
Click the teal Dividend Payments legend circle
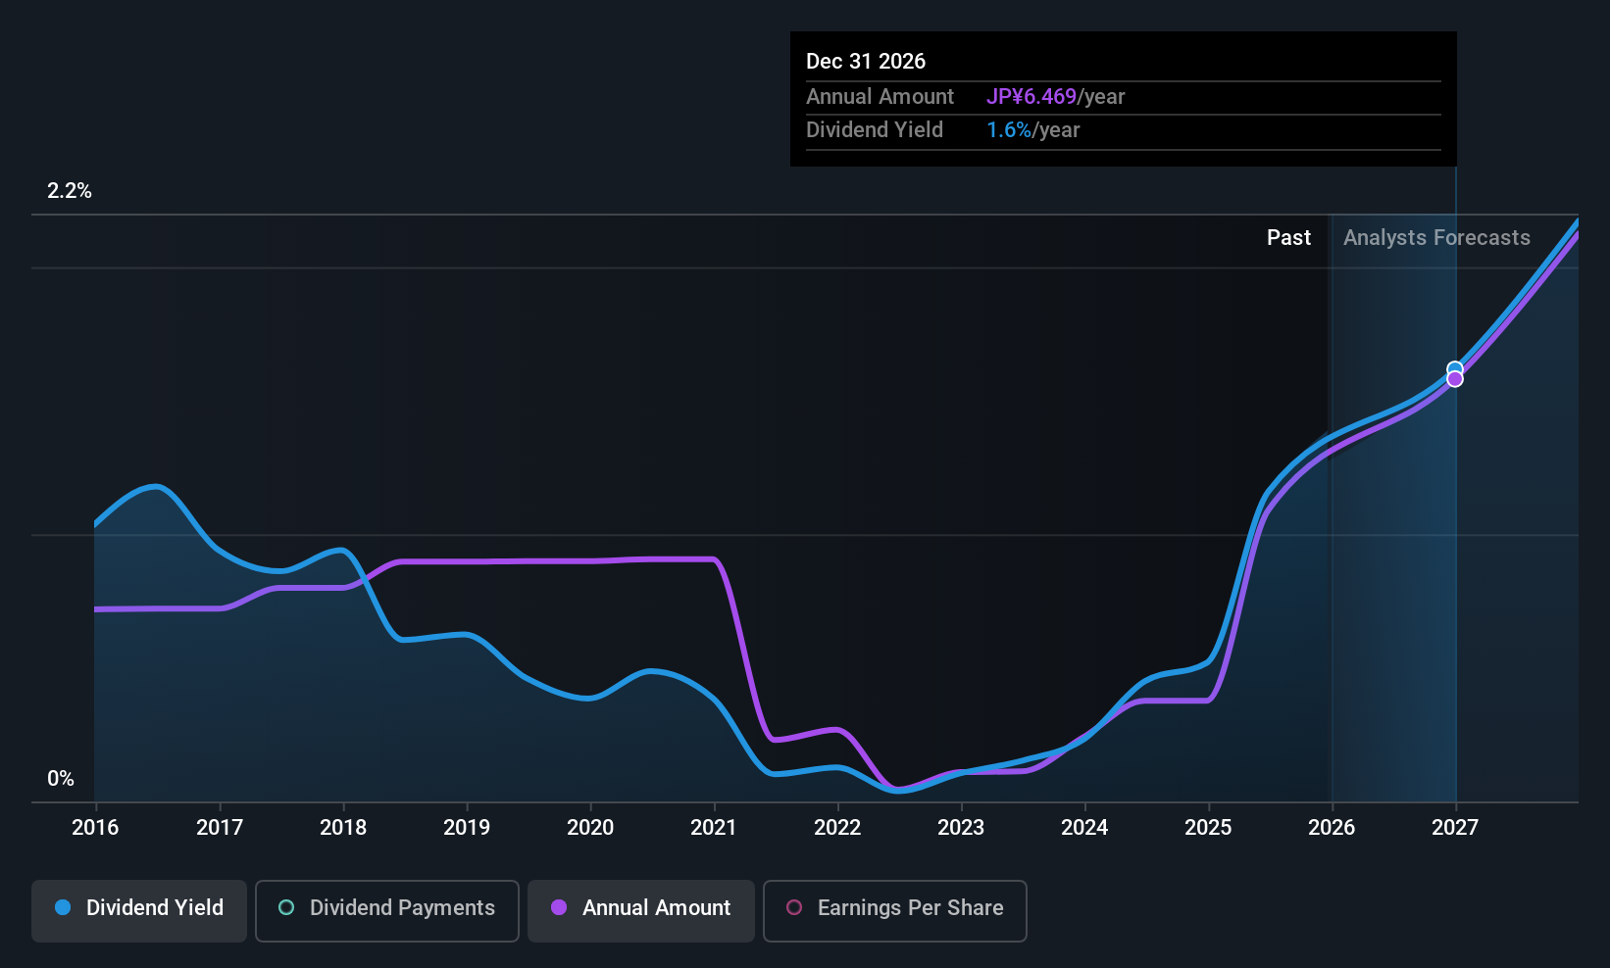[286, 908]
